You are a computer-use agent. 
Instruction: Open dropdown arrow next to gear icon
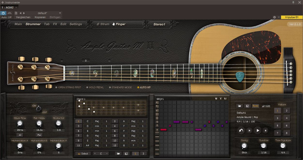(279, 17)
